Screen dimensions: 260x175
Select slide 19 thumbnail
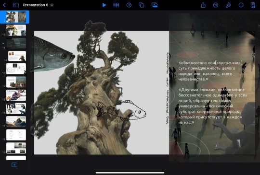click(x=16, y=148)
